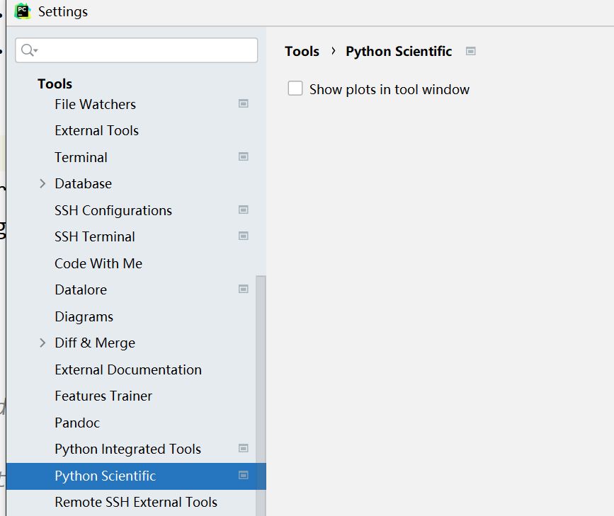Expand the Diff & Merge settings node
614x516 pixels.
pos(43,343)
